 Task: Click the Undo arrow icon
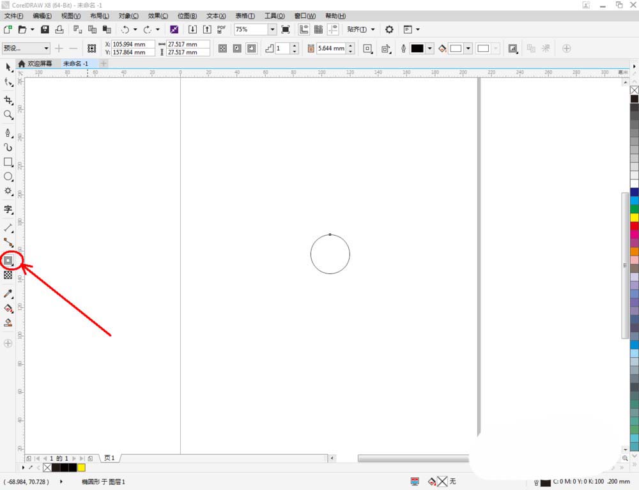coord(125,29)
